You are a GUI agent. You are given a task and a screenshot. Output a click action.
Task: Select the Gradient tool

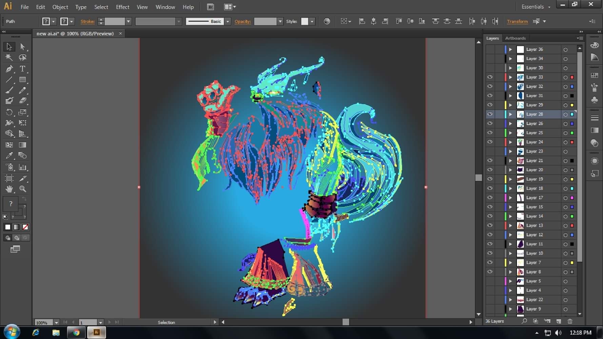click(x=22, y=145)
